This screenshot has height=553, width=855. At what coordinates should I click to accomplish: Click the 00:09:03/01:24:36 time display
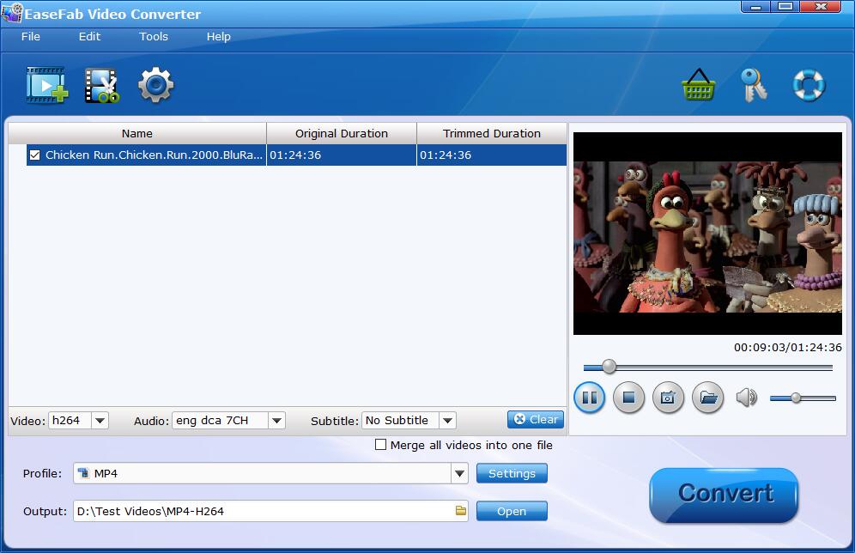point(787,348)
